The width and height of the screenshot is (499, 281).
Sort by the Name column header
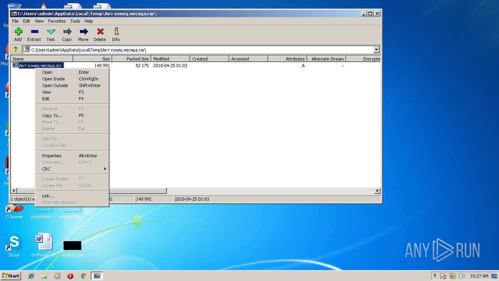coord(42,59)
